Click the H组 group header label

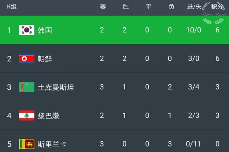click(x=11, y=7)
